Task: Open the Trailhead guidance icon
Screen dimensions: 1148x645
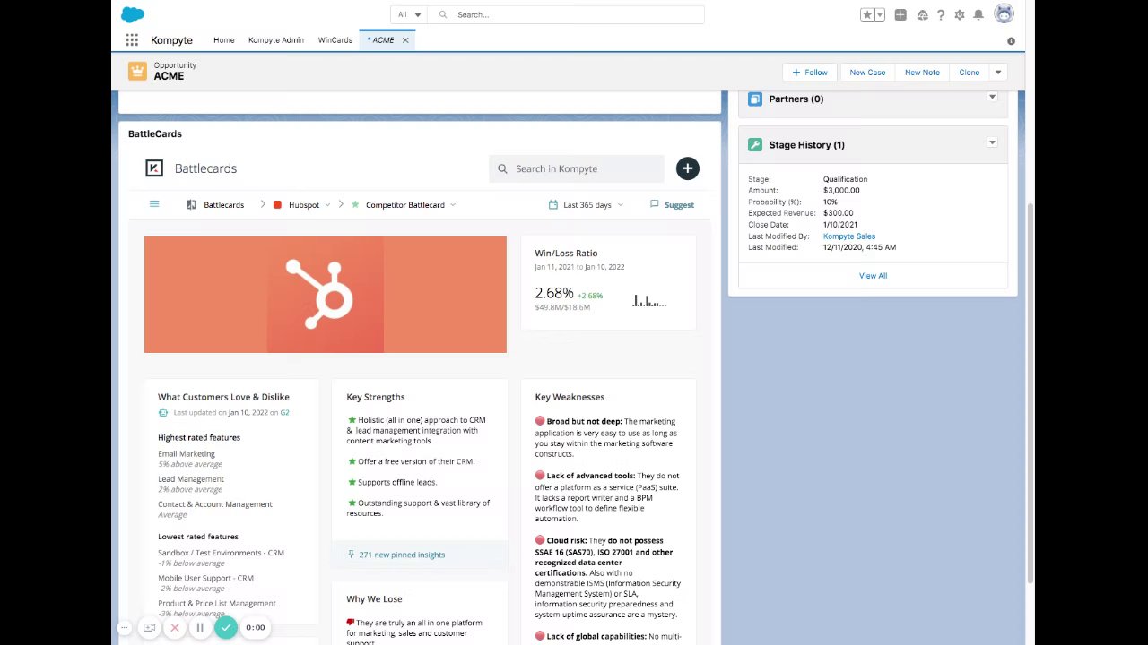Action: coord(922,15)
